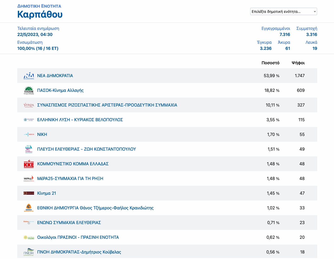
Task: Click the Συμμετοχή label
Action: (x=307, y=28)
